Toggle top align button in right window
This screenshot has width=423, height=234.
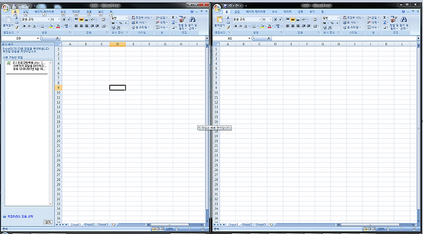[288, 19]
